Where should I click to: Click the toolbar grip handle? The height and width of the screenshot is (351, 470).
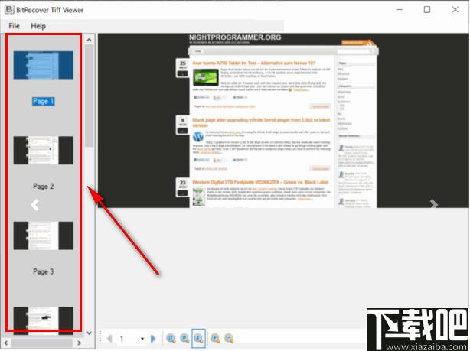[x=100, y=339]
